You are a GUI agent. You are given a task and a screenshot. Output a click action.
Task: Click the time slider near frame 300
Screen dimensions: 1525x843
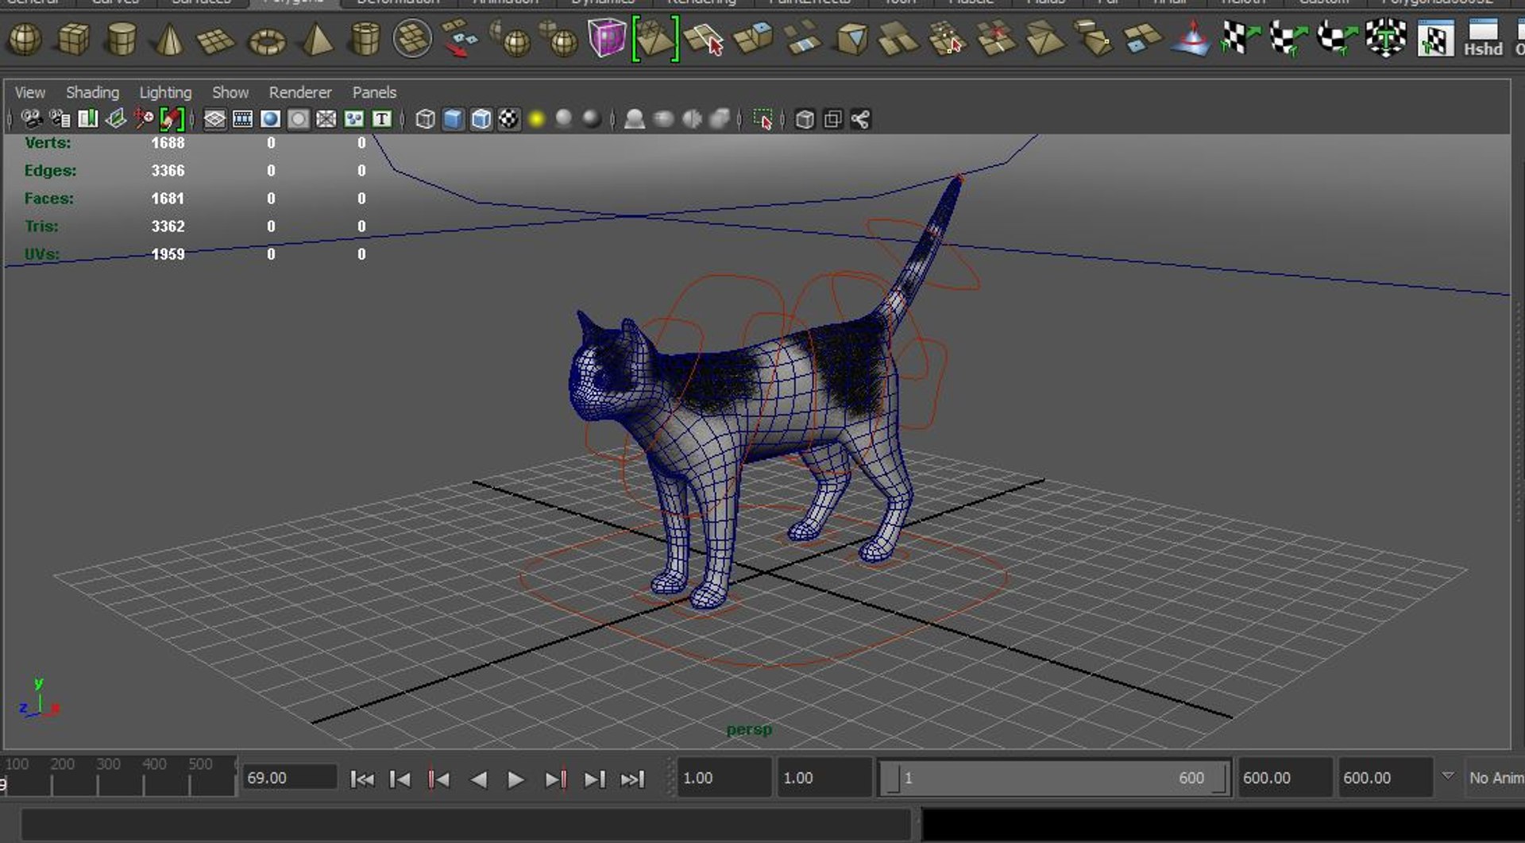click(108, 775)
